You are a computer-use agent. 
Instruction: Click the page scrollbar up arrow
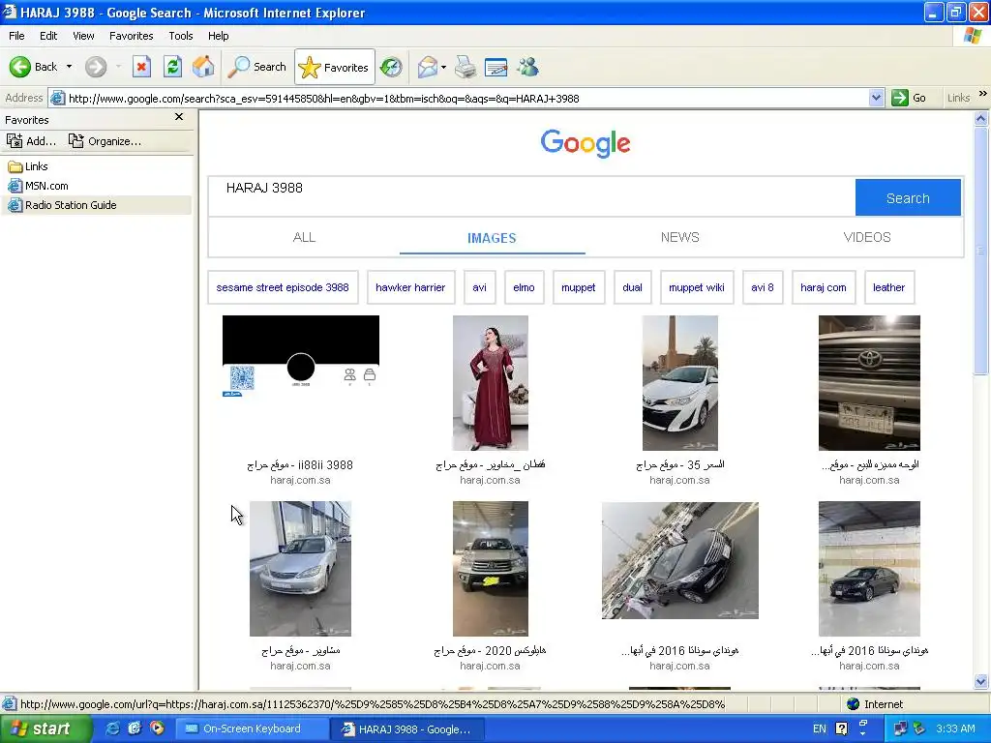coord(981,118)
